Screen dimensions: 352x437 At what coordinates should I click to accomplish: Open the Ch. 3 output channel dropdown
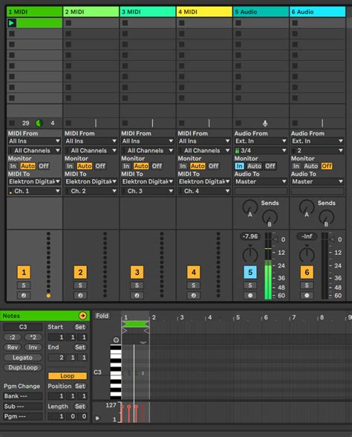(148, 191)
